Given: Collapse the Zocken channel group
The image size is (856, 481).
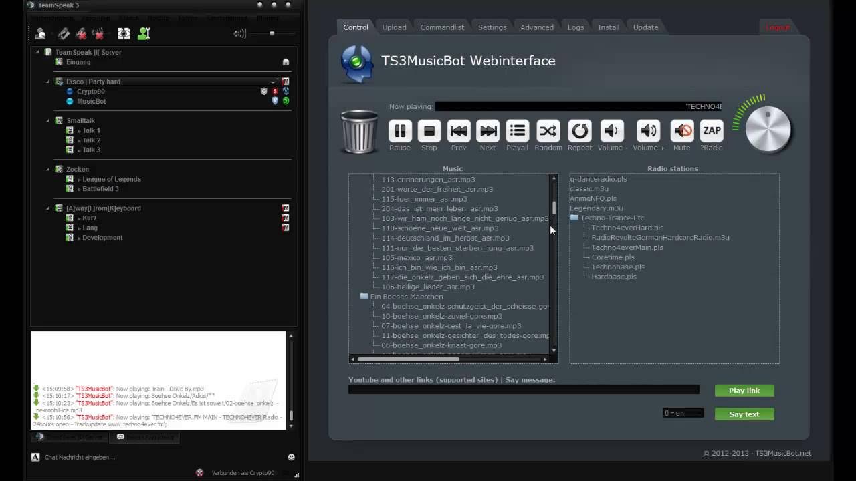Looking at the screenshot, I should point(48,170).
